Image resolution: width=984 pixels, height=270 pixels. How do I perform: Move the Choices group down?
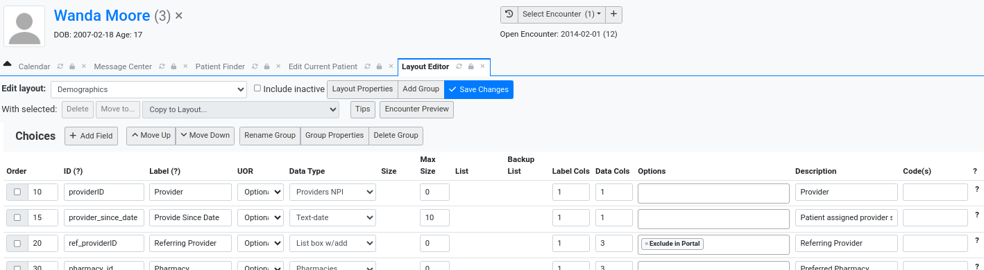click(x=205, y=136)
